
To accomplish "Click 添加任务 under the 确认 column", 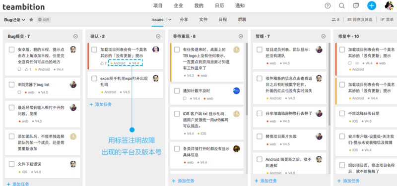I will point(101,104).
